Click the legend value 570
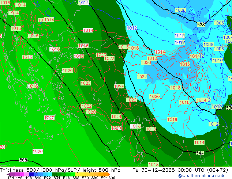The image size is (232, 179). pos(85,178)
